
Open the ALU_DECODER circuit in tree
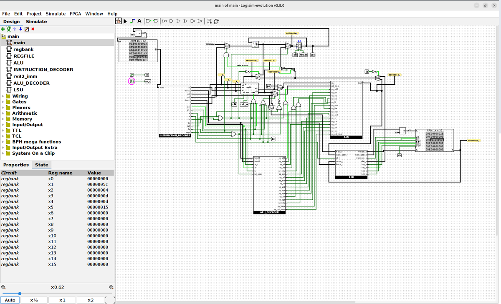pos(31,83)
